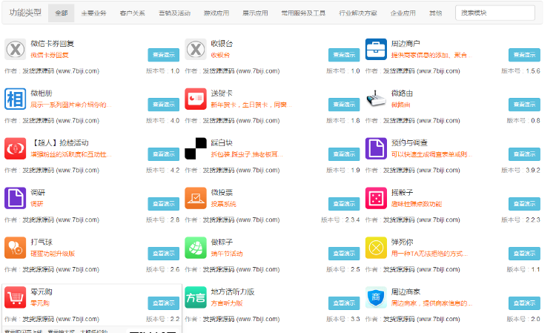Click 查看演示 button for 收银台
The width and height of the screenshot is (556, 333).
pyautogui.click(x=344, y=55)
